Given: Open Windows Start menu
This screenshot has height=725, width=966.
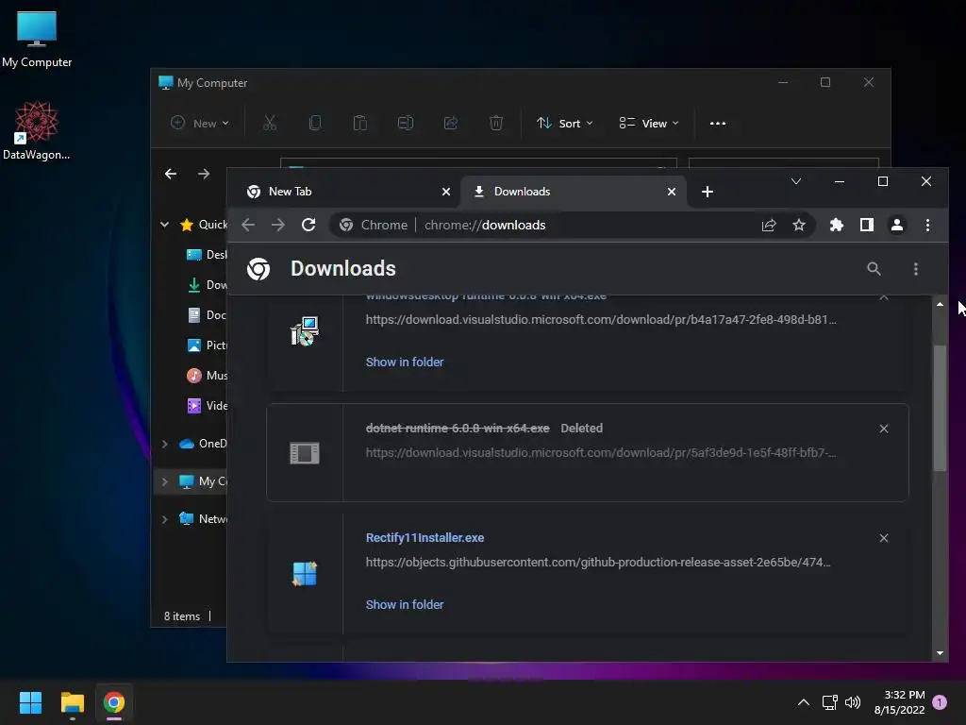Looking at the screenshot, I should point(30,702).
